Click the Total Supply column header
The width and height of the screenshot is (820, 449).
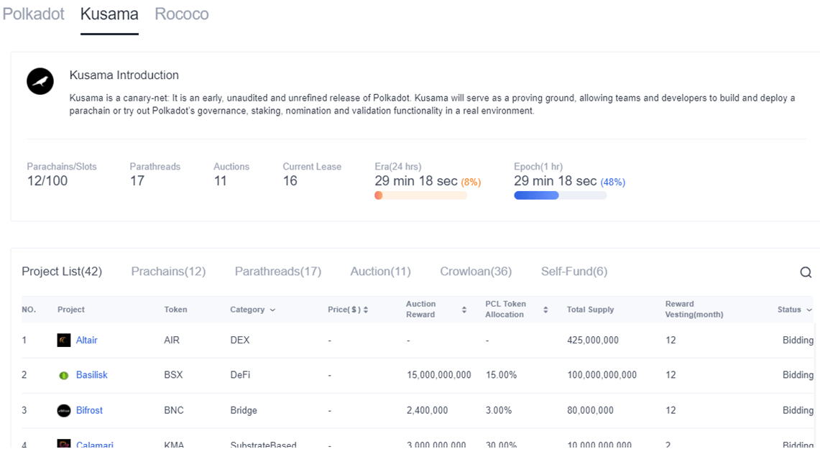[591, 310]
